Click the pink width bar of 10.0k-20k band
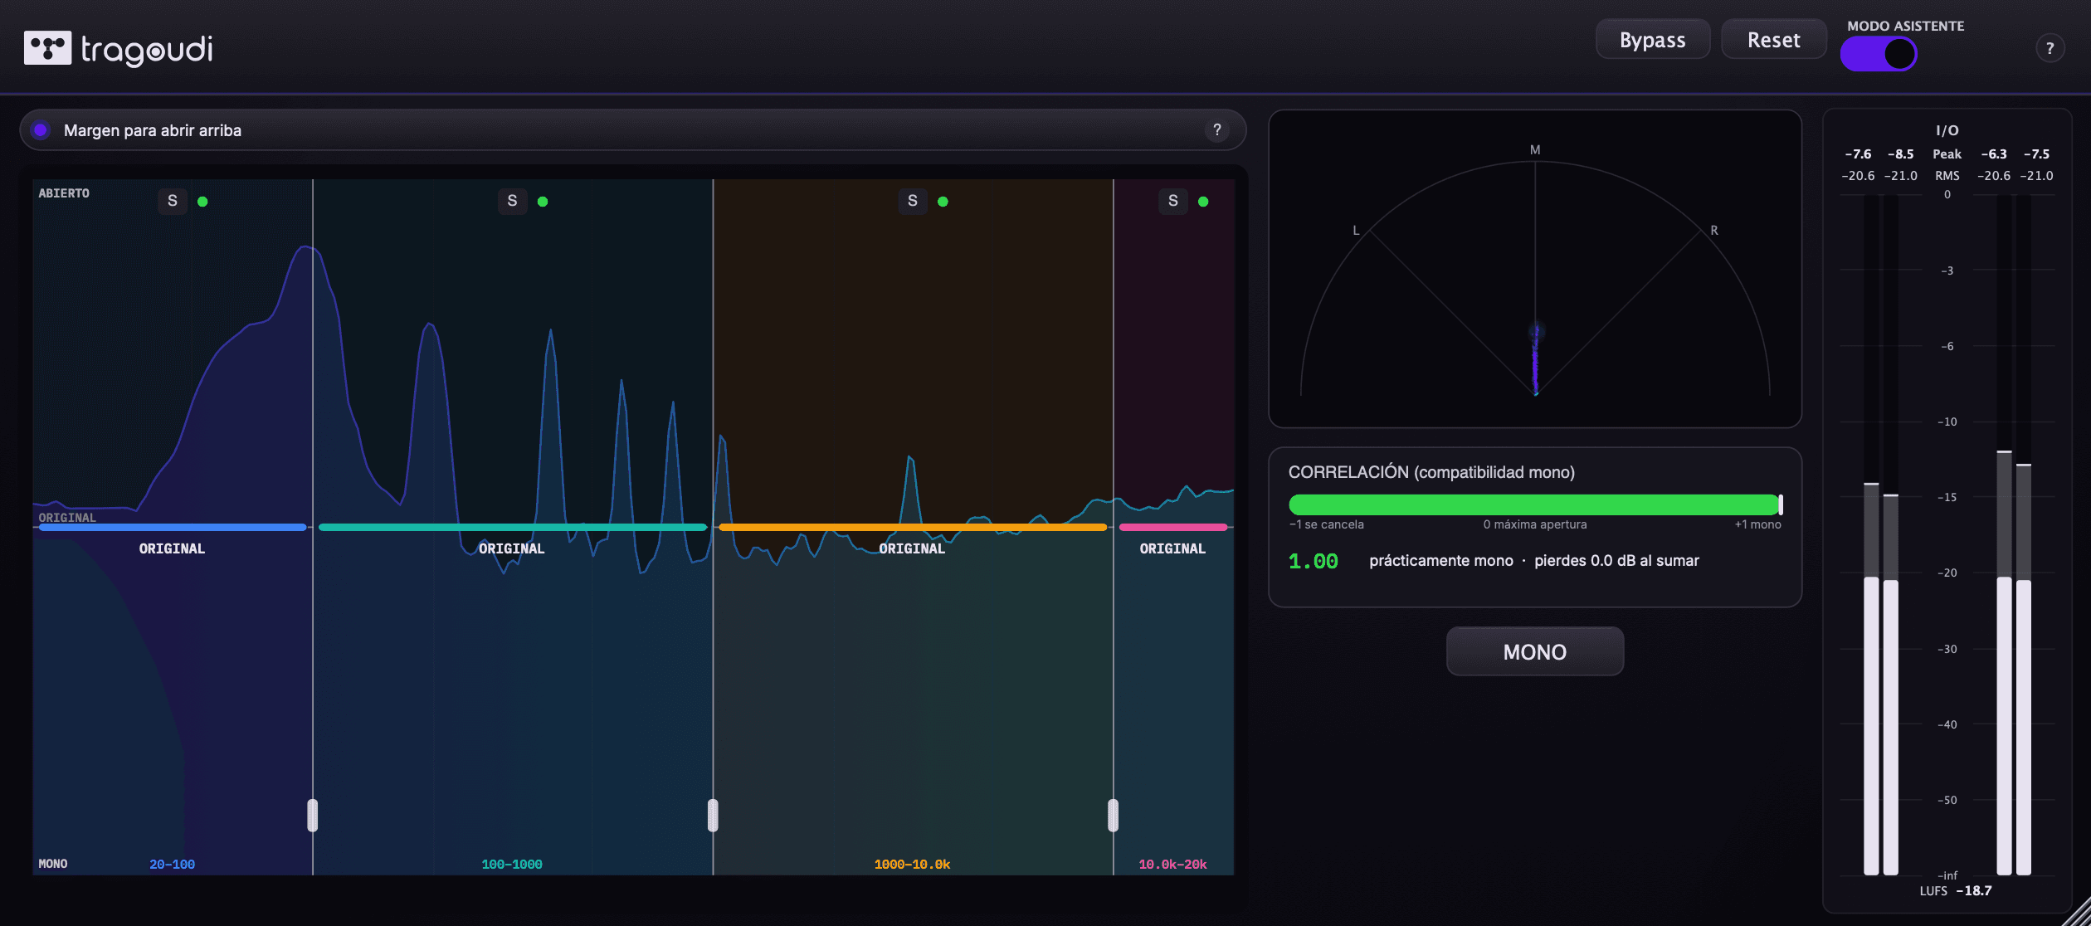The height and width of the screenshot is (926, 2091). 1173,527
